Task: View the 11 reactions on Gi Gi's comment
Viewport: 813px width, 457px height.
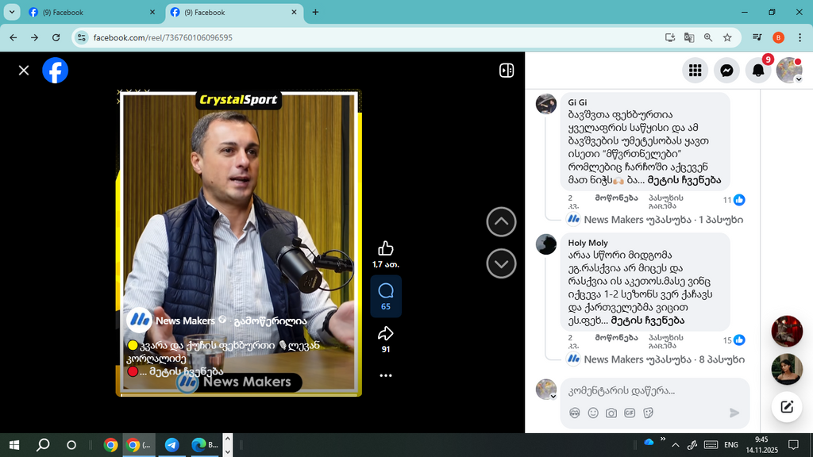Action: [734, 200]
